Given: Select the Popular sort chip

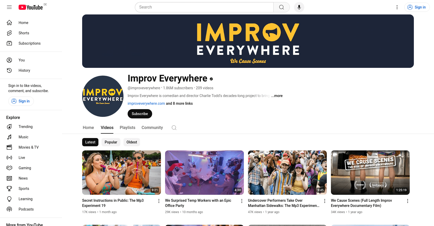Looking at the screenshot, I should coord(111,142).
